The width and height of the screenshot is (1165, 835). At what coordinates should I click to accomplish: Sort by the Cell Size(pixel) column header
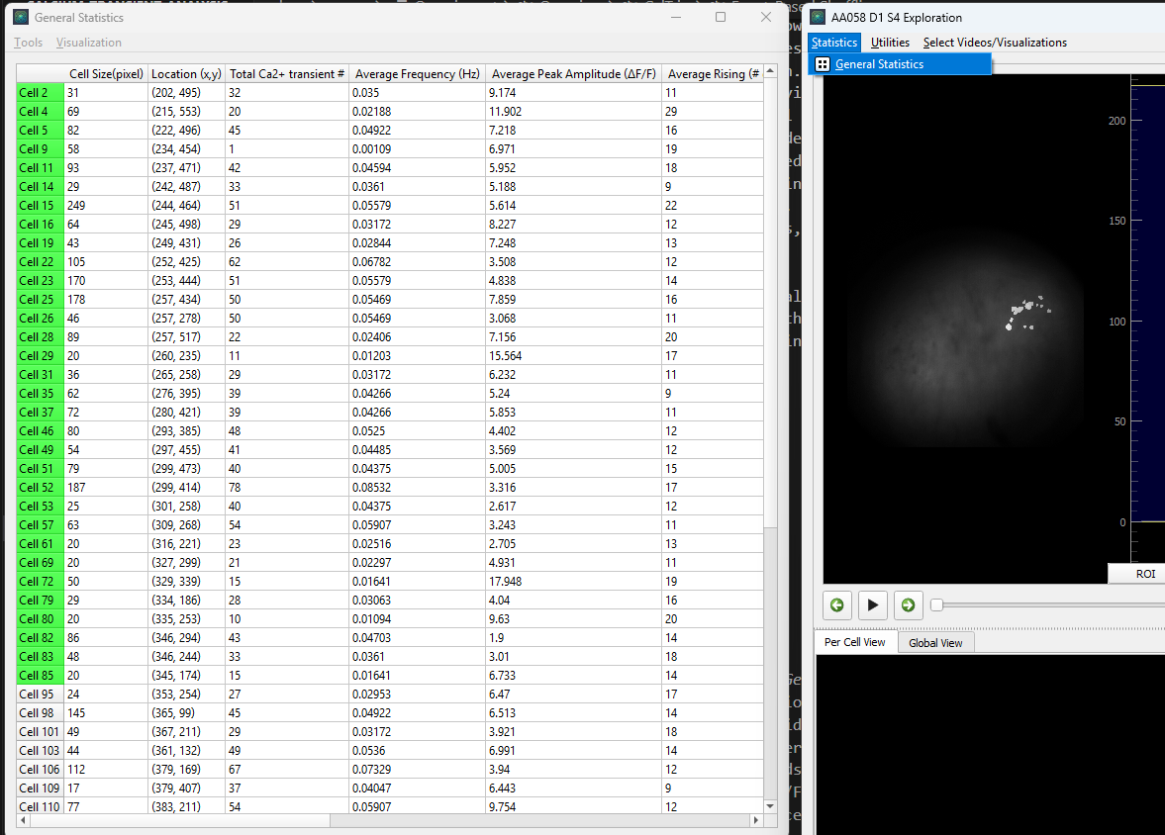pyautogui.click(x=106, y=73)
